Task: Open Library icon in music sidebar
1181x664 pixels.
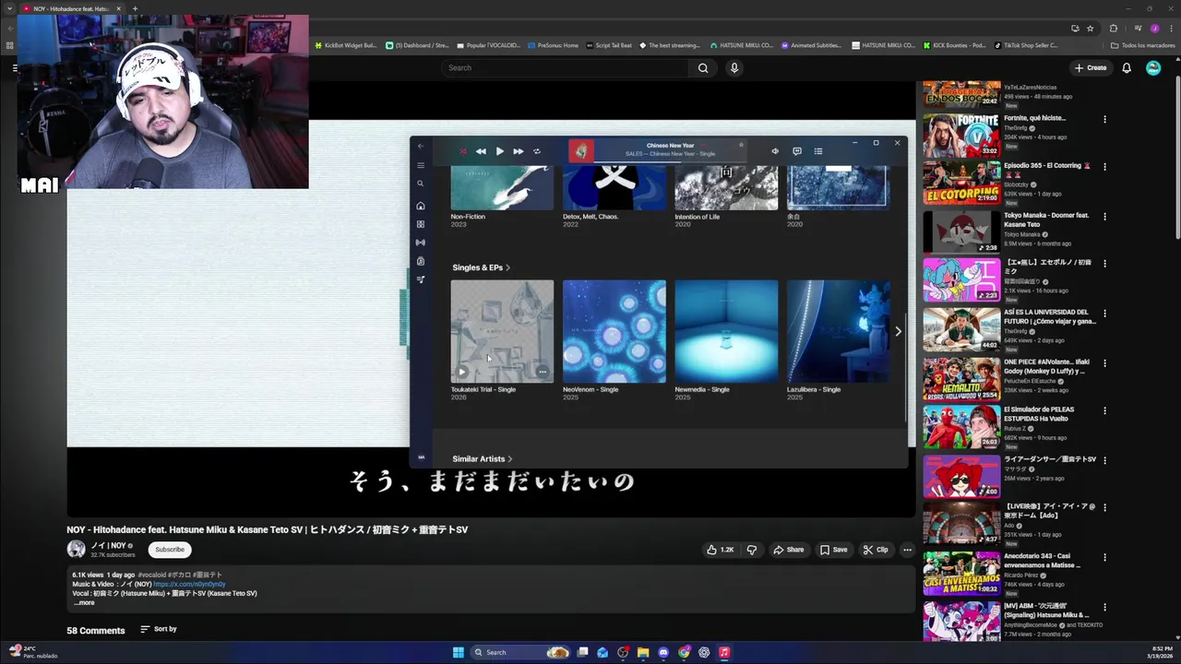Action: [421, 261]
